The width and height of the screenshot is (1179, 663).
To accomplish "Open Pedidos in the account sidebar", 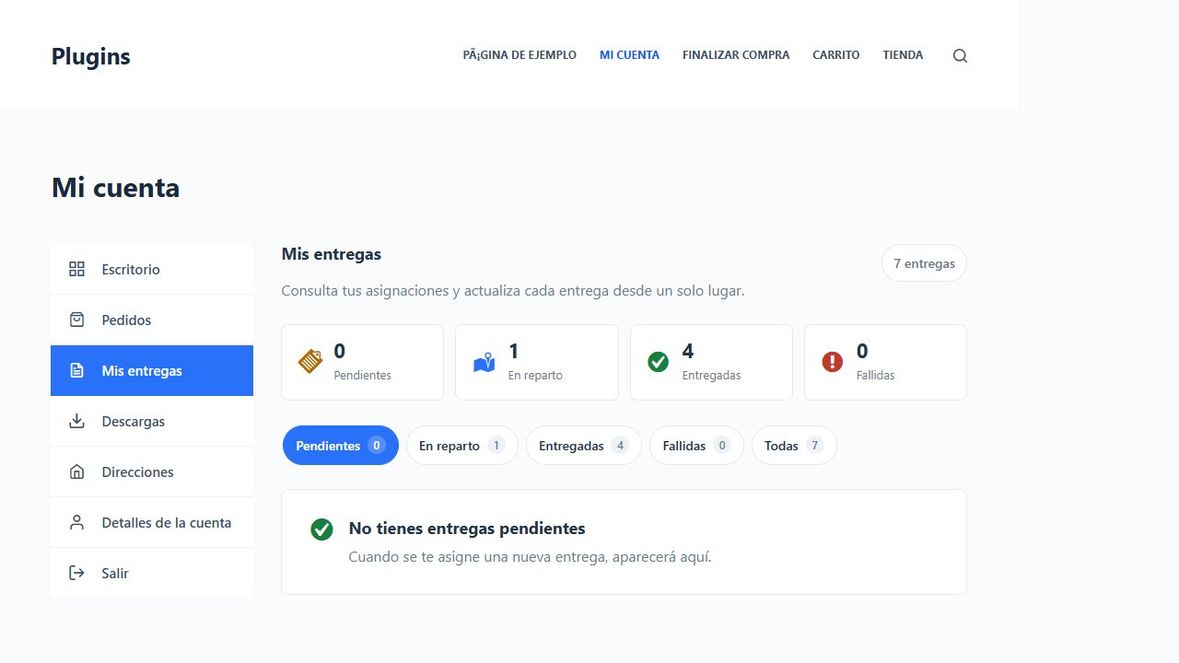I will pyautogui.click(x=152, y=320).
